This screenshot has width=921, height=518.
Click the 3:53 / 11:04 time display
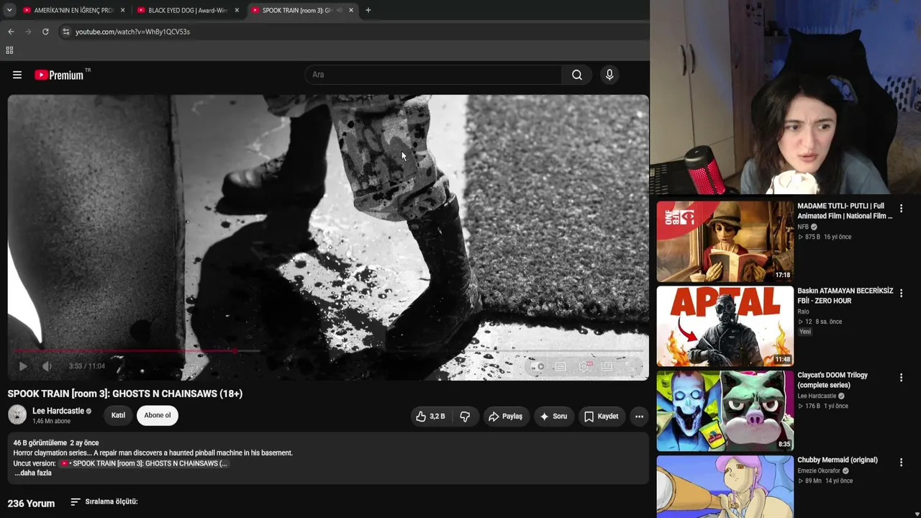[87, 366]
